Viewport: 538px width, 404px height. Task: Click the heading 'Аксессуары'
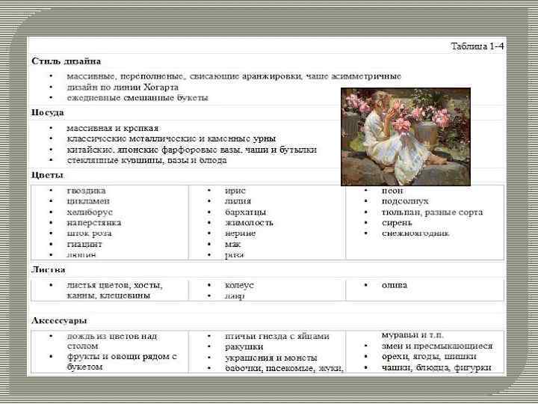click(x=59, y=320)
